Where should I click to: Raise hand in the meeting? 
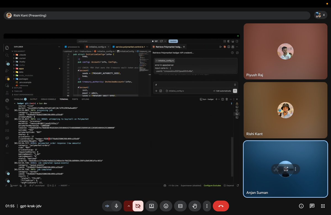[x=195, y=206]
